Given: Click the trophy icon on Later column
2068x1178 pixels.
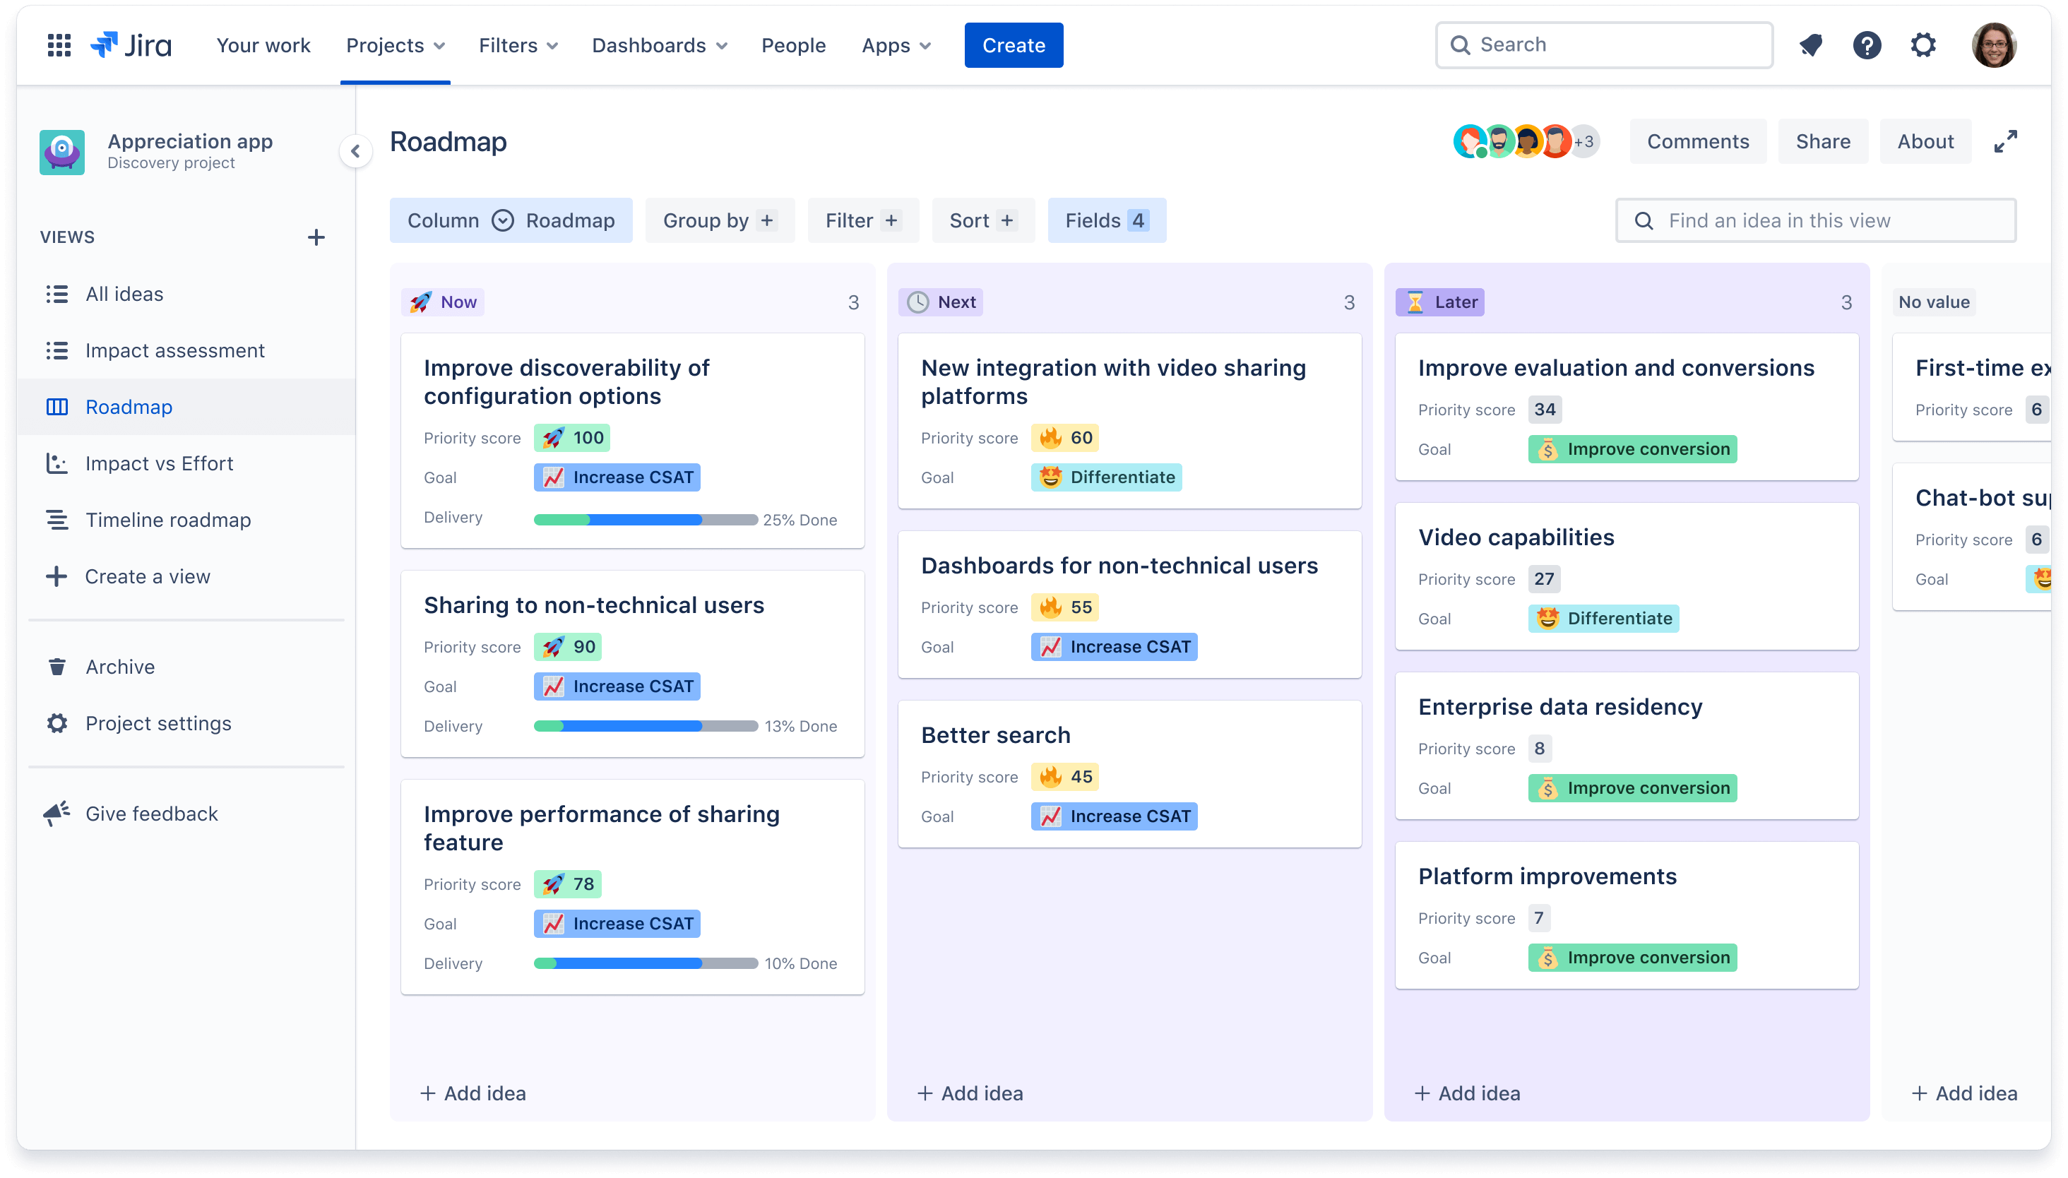Looking at the screenshot, I should 1416,302.
